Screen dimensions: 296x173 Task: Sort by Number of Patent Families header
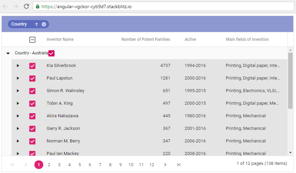pyautogui.click(x=145, y=39)
